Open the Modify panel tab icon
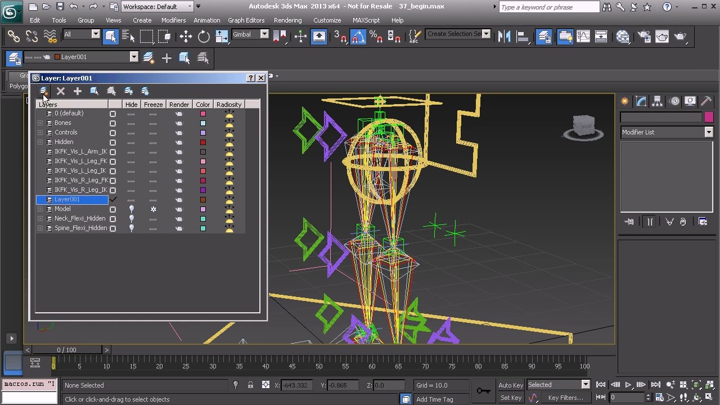Viewport: 720px width, 405px height. 641,101
